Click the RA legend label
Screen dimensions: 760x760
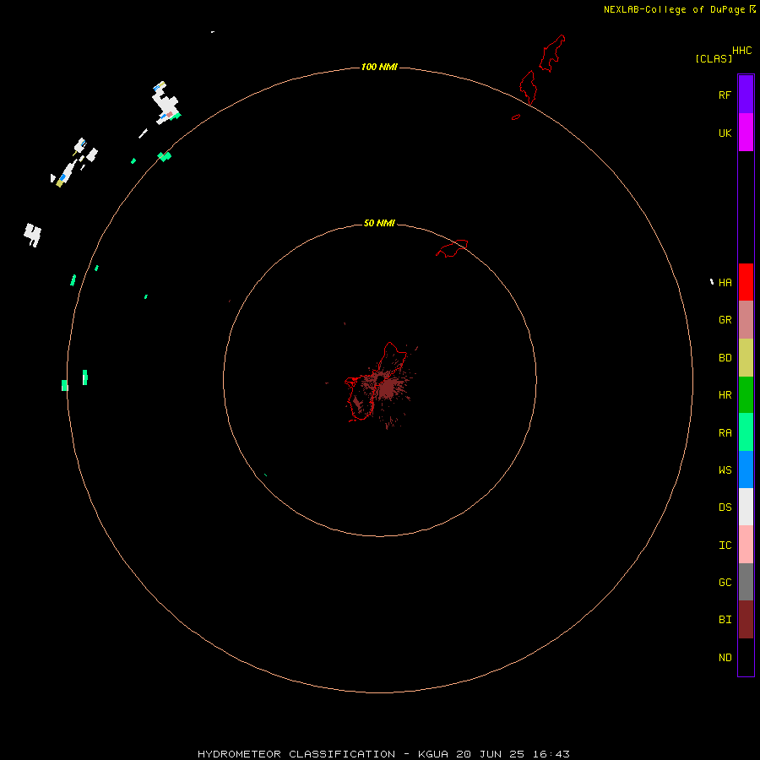tap(725, 432)
